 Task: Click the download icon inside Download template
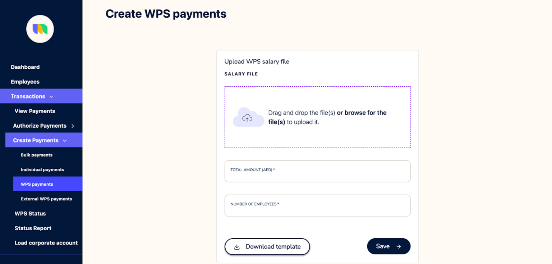tap(237, 247)
